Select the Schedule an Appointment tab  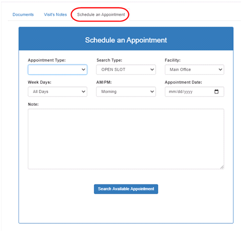101,15
